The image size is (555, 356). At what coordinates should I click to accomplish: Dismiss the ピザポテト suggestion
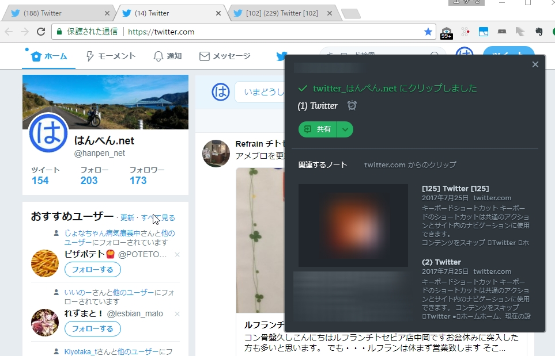click(x=178, y=255)
